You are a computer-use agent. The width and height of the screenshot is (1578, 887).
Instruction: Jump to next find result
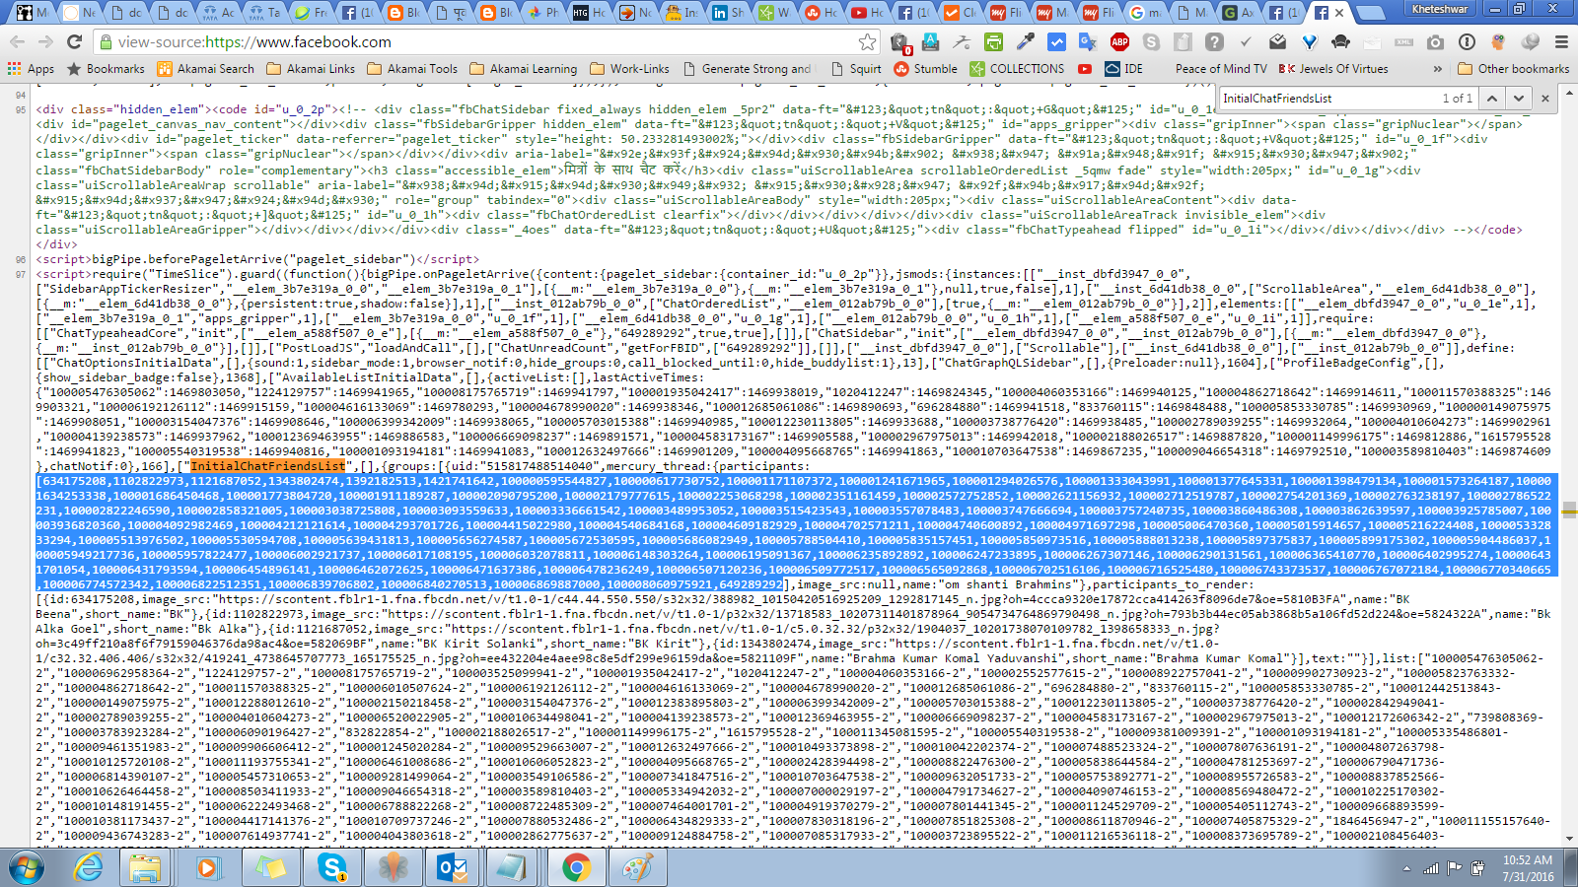pos(1519,98)
